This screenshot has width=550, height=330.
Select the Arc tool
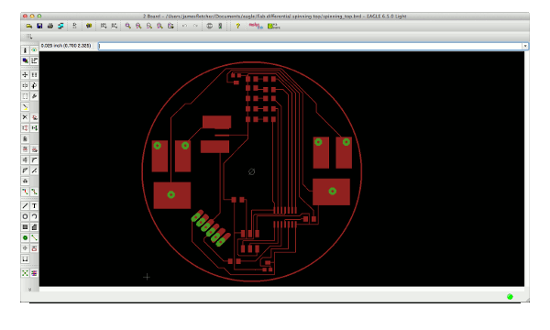tap(34, 216)
